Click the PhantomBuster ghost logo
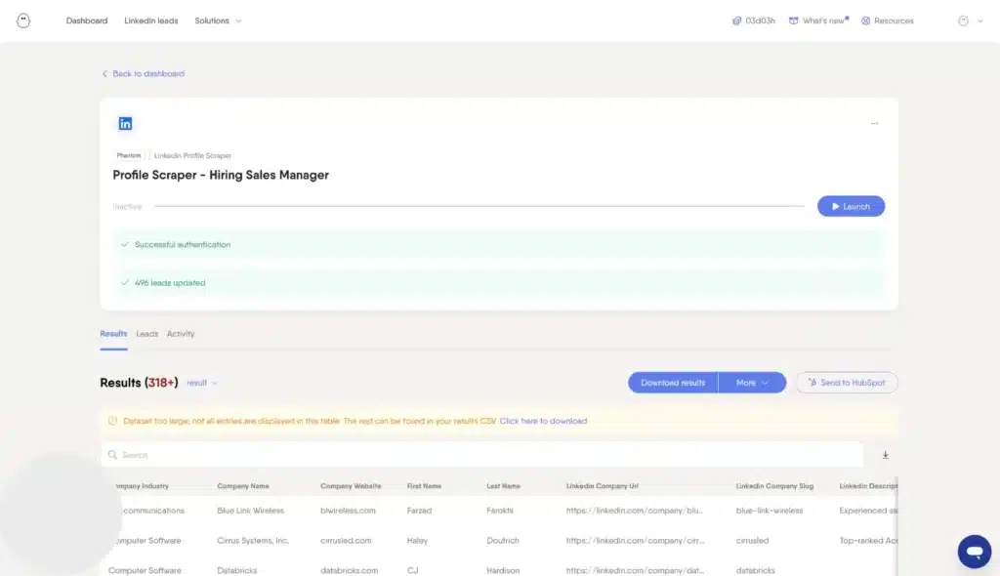This screenshot has height=576, width=1000. point(23,21)
